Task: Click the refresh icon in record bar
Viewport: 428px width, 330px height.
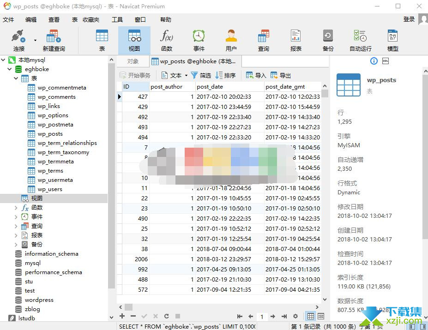Action: coord(167,316)
